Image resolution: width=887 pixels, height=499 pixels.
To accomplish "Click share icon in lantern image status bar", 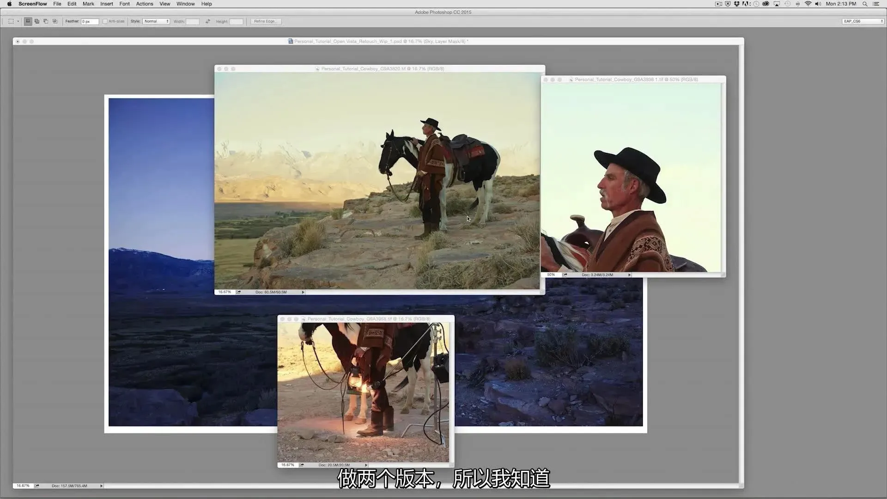I will [x=301, y=465].
